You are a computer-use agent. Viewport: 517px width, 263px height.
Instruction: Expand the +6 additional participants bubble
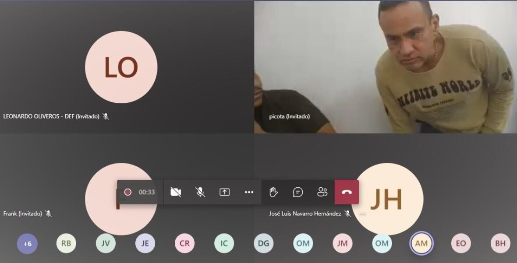pyautogui.click(x=27, y=244)
